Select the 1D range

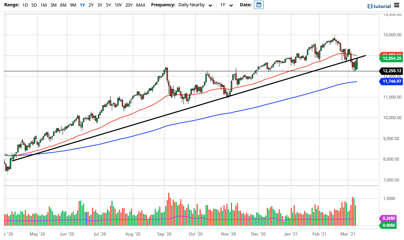[x=25, y=5]
